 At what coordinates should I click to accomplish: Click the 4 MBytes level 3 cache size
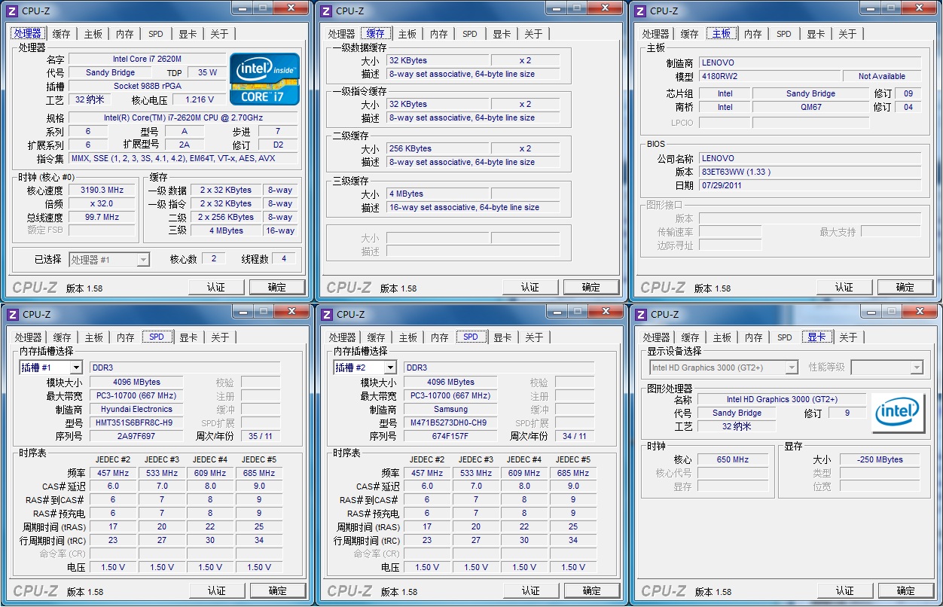(439, 194)
